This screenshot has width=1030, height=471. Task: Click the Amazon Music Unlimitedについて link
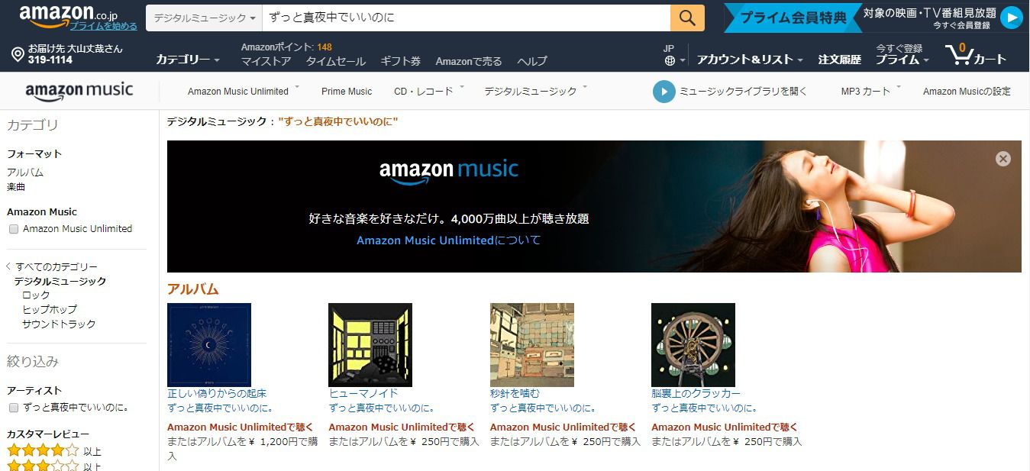(448, 240)
